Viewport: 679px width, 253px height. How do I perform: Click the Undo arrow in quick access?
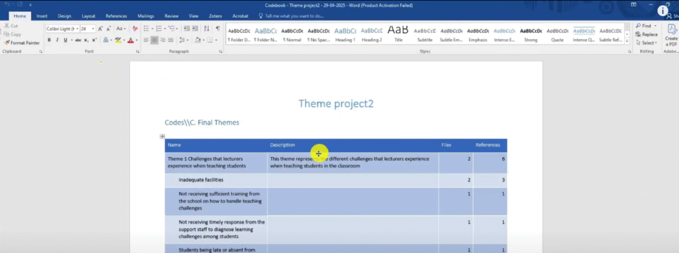7,5
